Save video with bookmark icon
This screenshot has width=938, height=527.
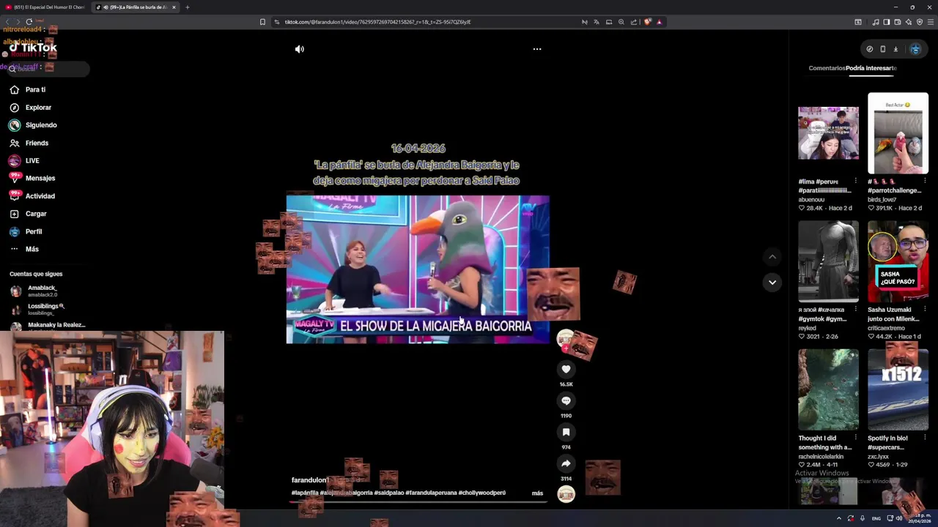[x=566, y=433]
